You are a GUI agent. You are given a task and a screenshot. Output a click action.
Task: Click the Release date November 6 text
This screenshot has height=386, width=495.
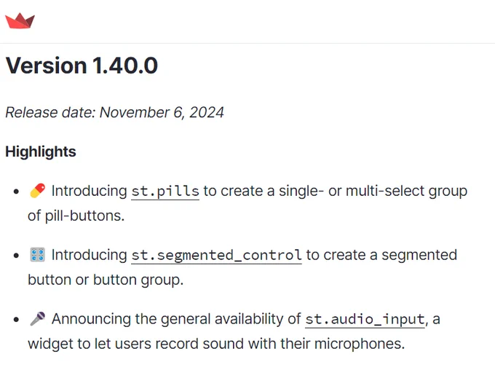click(114, 112)
